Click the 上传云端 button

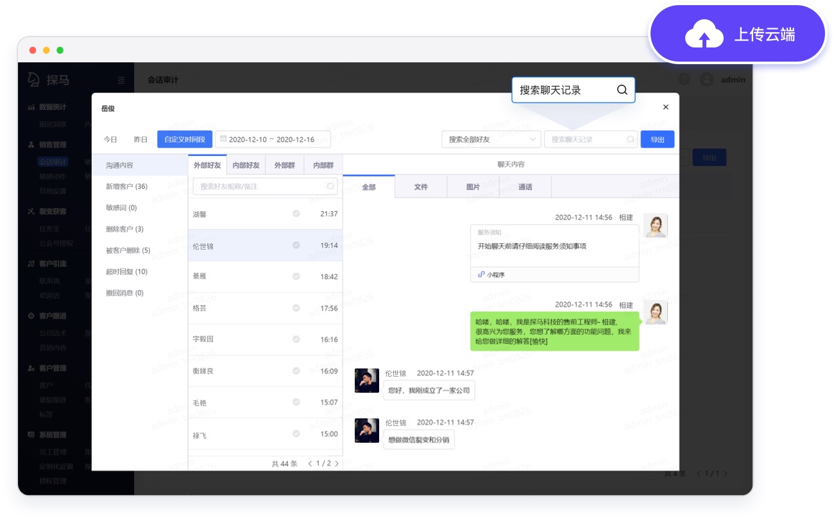pyautogui.click(x=736, y=33)
